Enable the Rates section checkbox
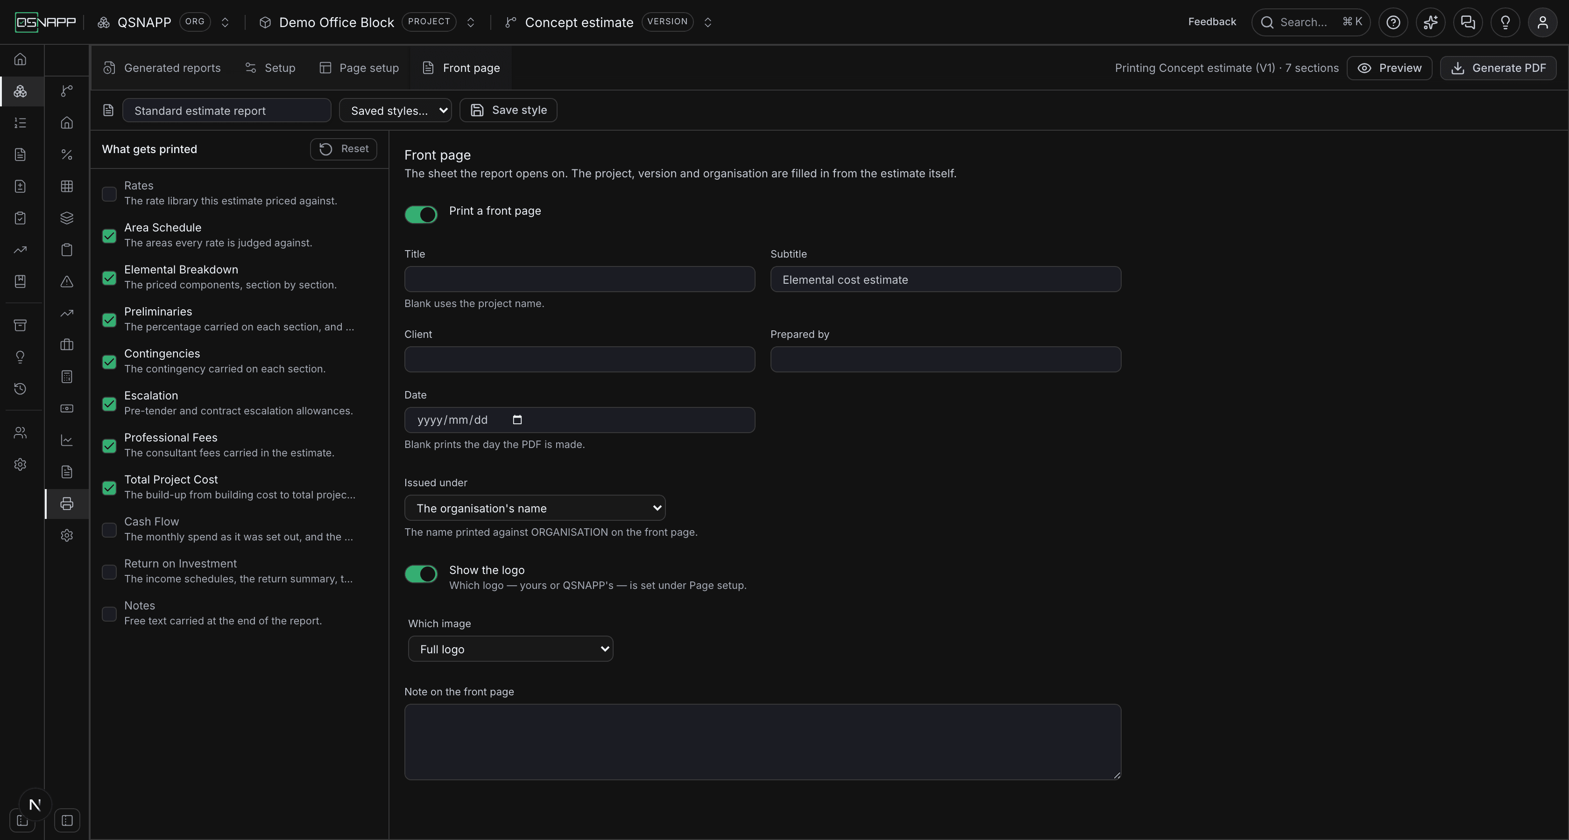 [109, 194]
